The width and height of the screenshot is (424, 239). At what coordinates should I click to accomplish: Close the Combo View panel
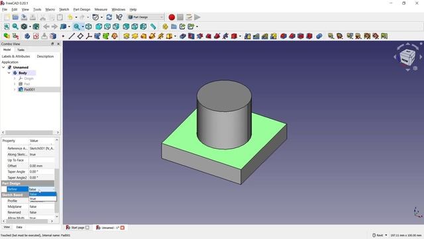pyautogui.click(x=58, y=44)
